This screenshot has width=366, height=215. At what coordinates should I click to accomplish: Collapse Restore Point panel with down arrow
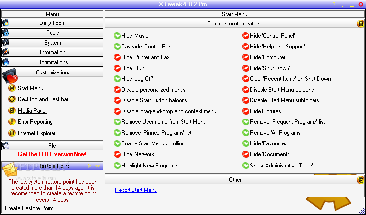pos(97,166)
